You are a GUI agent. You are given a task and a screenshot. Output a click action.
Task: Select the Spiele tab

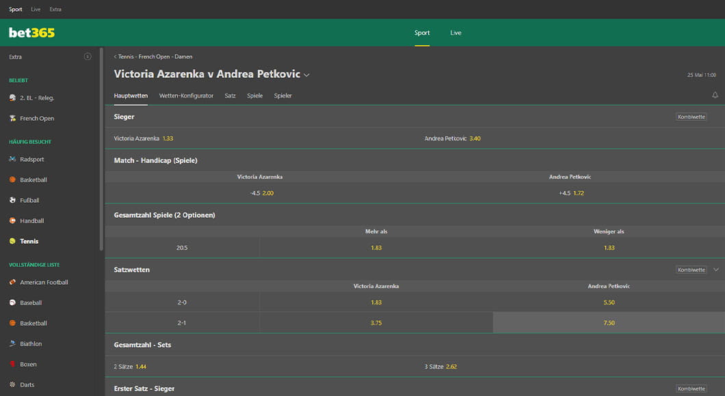(x=254, y=96)
